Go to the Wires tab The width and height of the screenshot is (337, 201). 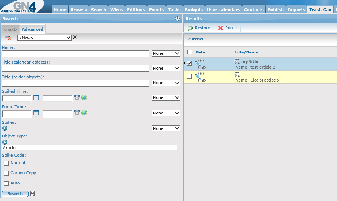click(116, 10)
